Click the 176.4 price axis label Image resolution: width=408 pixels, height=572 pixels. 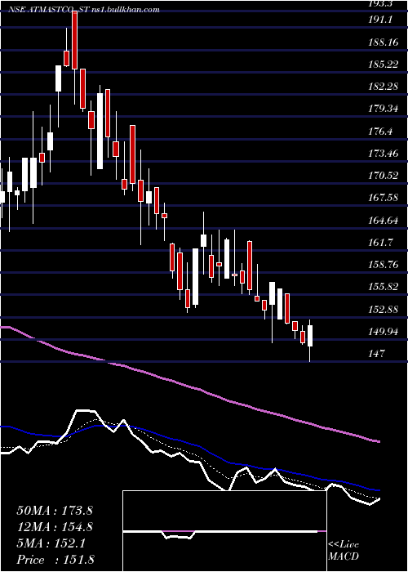(x=380, y=132)
